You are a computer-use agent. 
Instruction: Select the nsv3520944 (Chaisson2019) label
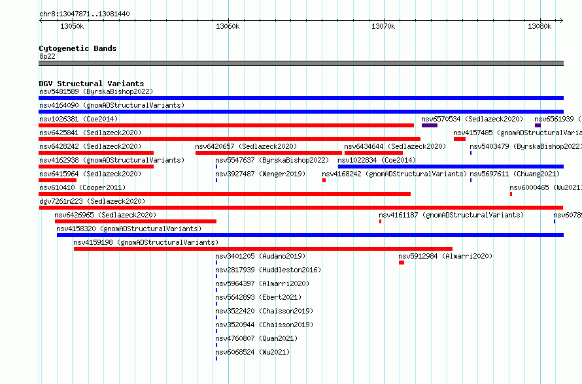pyautogui.click(x=264, y=325)
